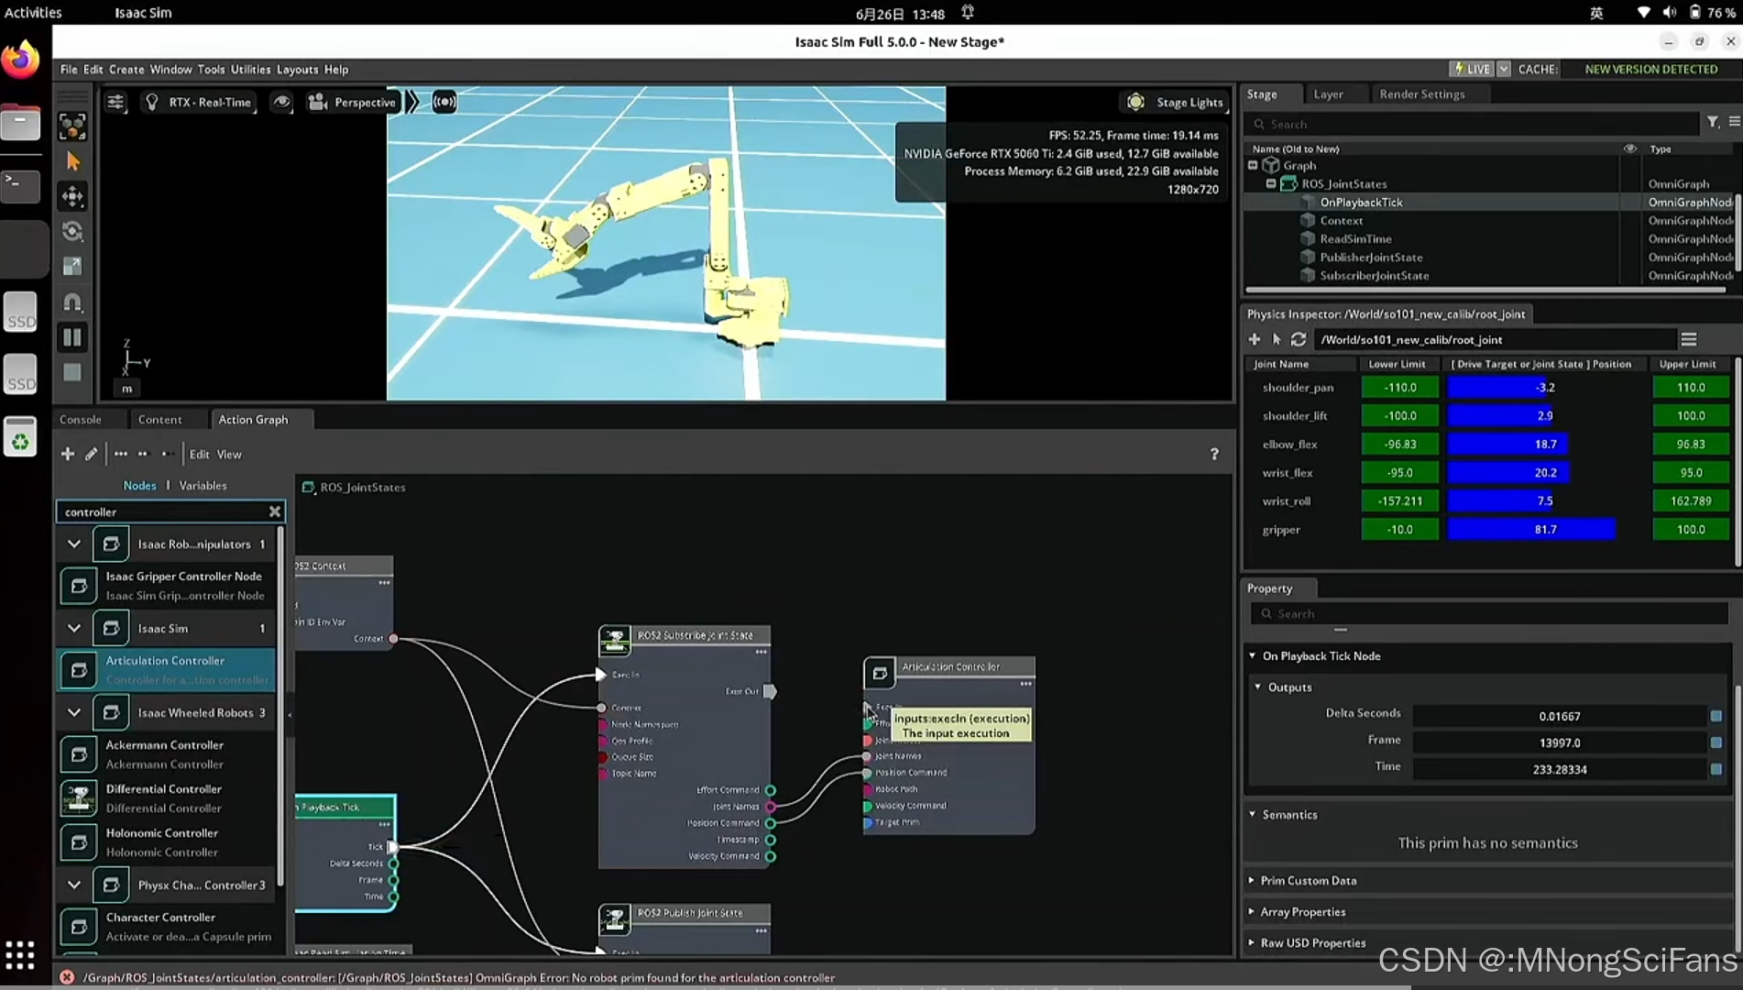Switch to the Layer tab
The image size is (1743, 990).
click(x=1328, y=94)
